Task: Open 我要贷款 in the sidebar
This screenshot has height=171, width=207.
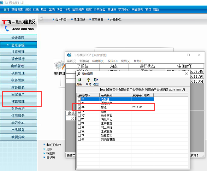Action: (x=18, y=137)
